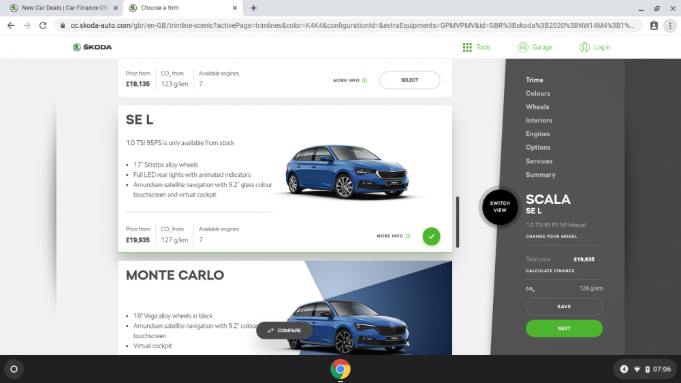Open a new tab with plus icon
Image resolution: width=681 pixels, height=383 pixels.
253,7
